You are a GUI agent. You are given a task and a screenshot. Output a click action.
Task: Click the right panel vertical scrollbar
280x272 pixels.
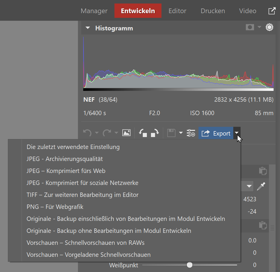tap(272, 218)
